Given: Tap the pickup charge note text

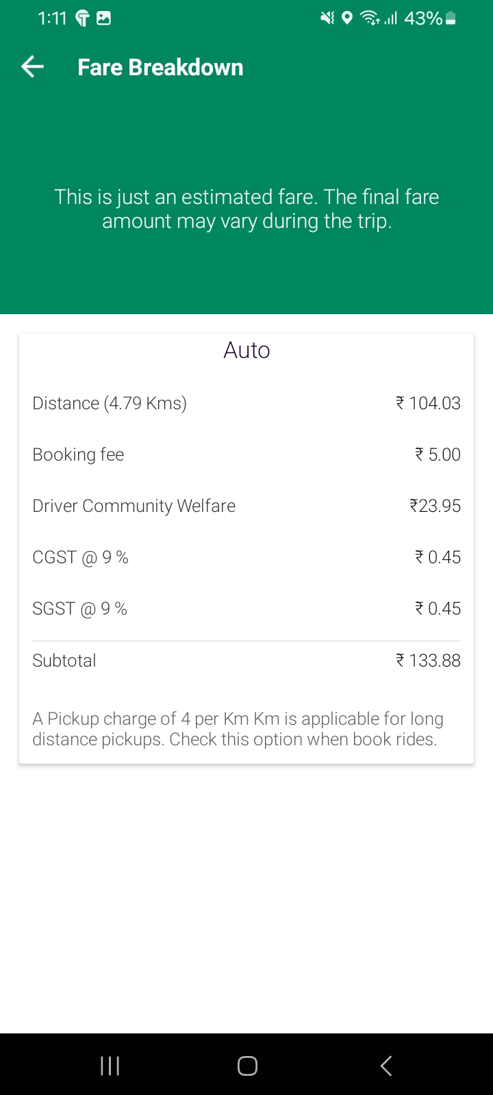Looking at the screenshot, I should pyautogui.click(x=238, y=729).
